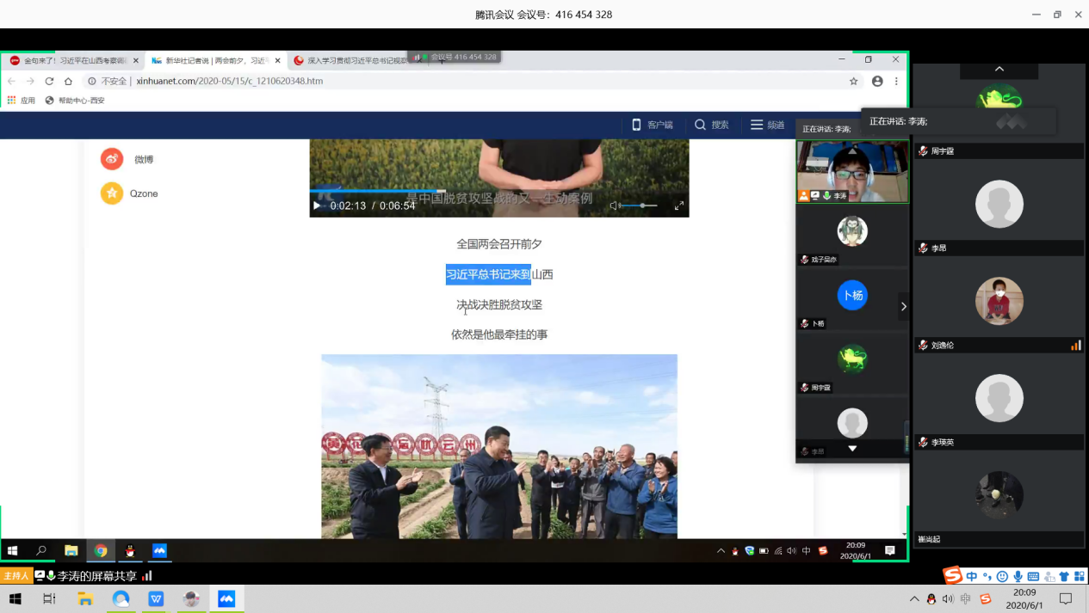This screenshot has height=613, width=1089.
Task: Open the 频道 channels menu
Action: (767, 125)
